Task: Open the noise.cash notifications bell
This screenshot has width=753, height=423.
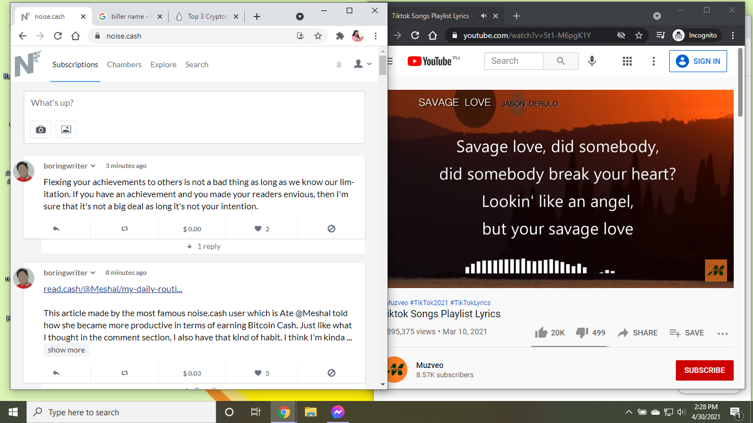Action: 339,64
